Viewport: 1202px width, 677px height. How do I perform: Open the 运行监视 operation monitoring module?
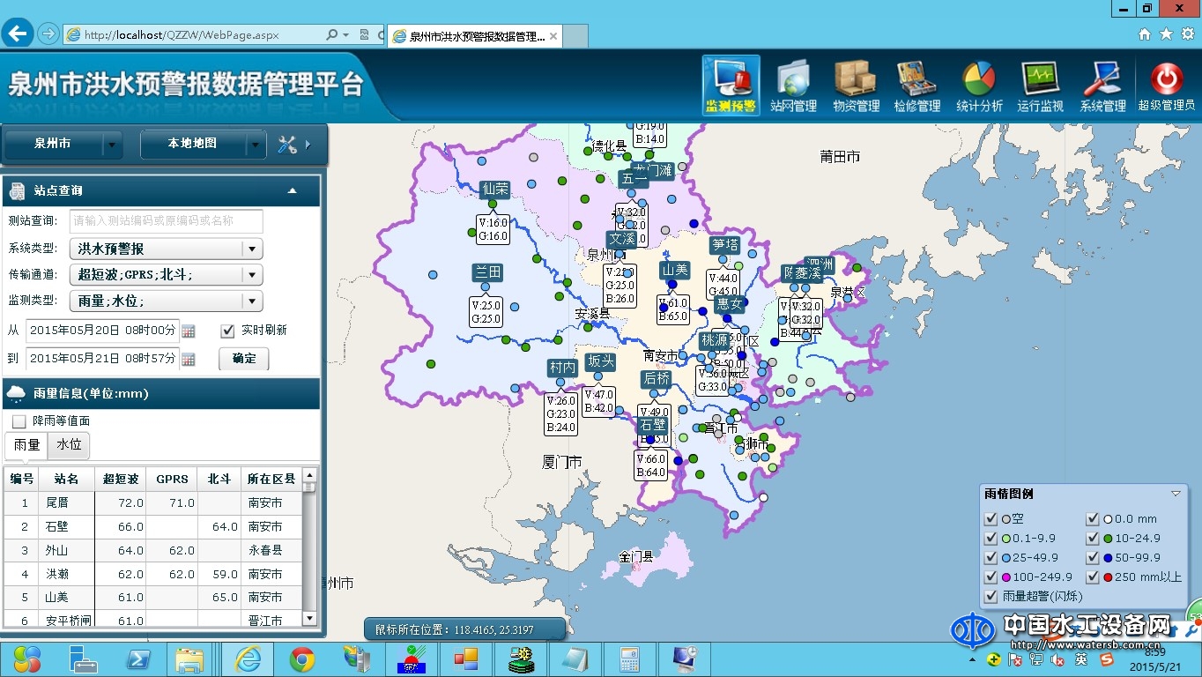tap(1040, 85)
